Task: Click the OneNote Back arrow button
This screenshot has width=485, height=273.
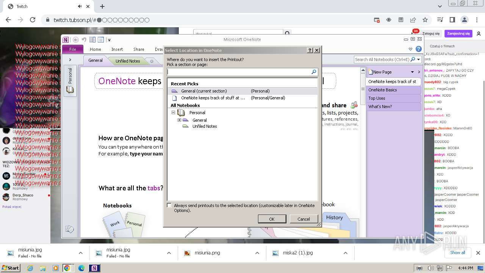Action: point(76,40)
